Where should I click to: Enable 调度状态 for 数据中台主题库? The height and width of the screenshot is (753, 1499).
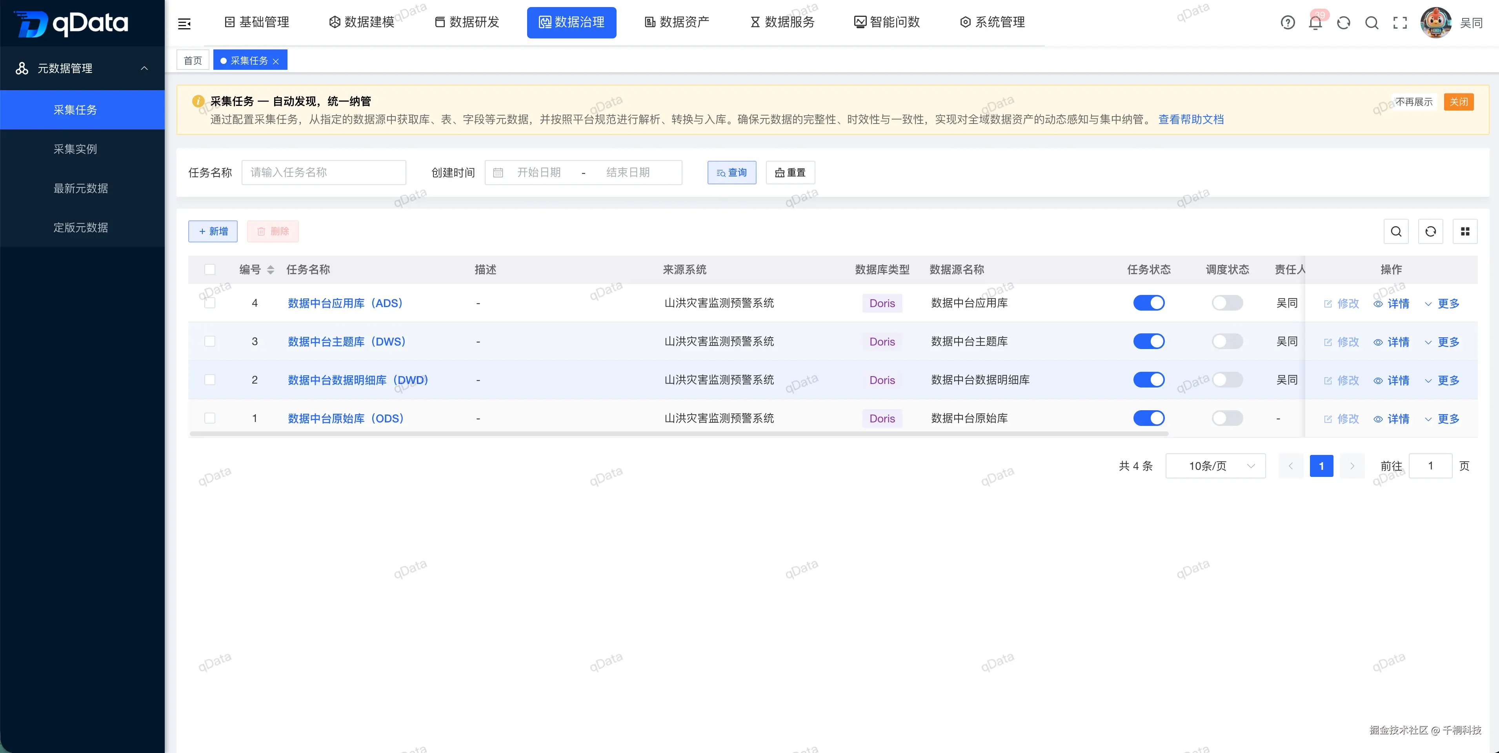click(1227, 341)
